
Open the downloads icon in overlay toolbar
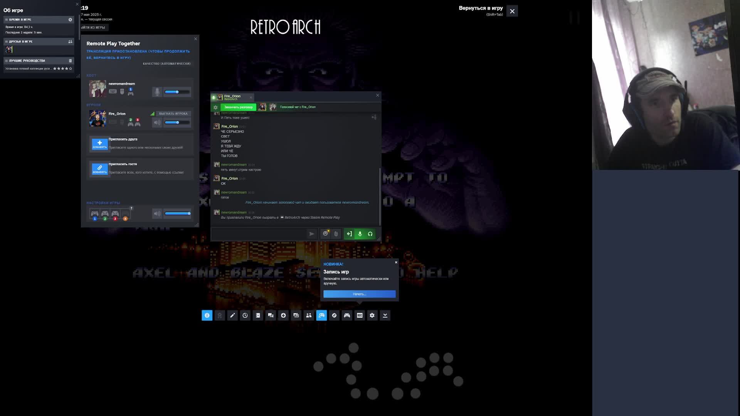(283, 315)
